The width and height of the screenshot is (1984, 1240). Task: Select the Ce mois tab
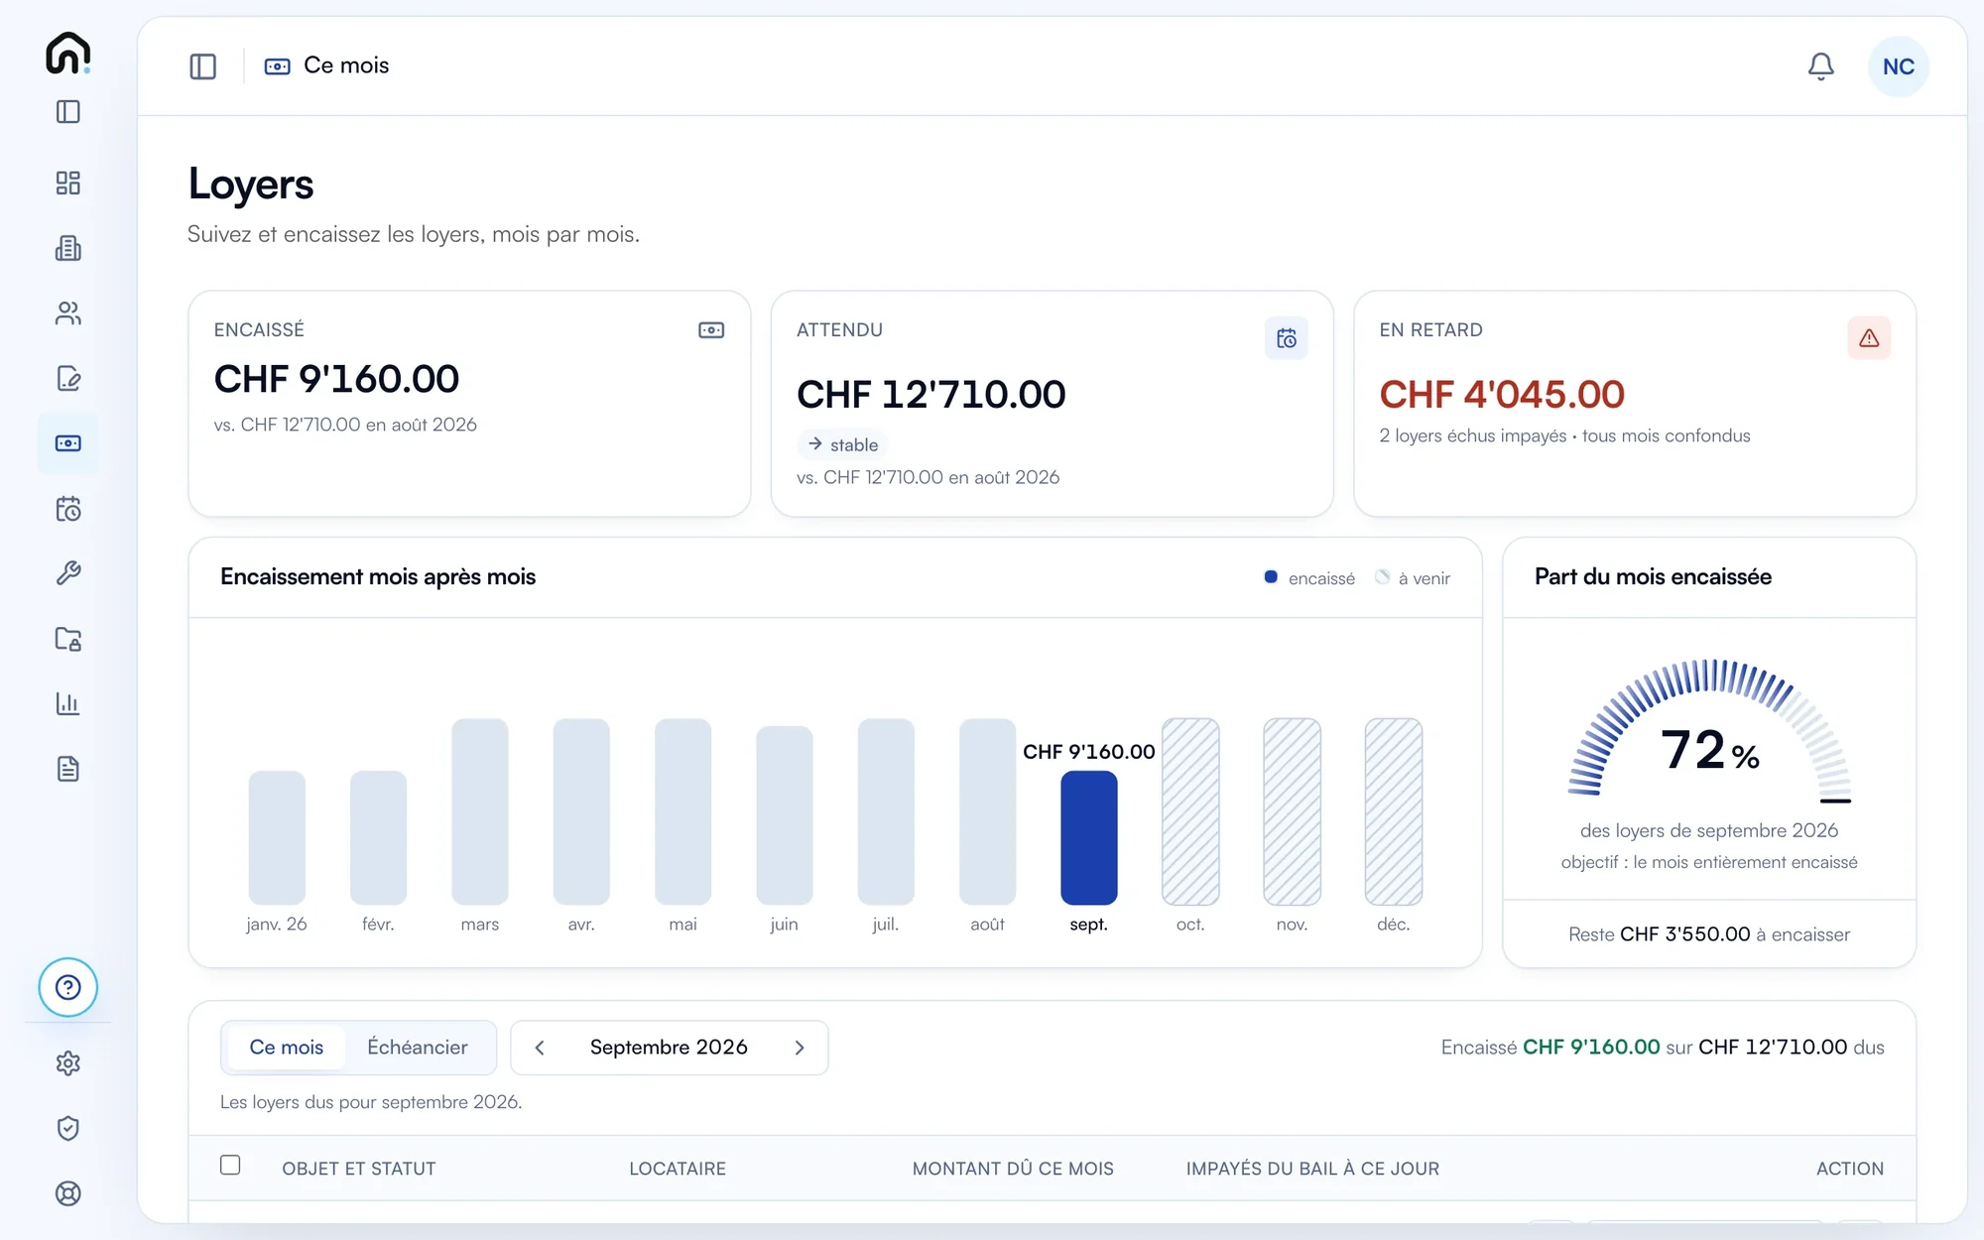pyautogui.click(x=286, y=1048)
